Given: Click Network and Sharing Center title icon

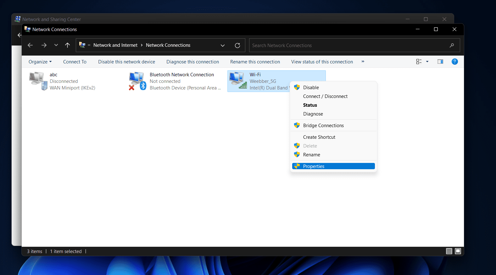Looking at the screenshot, I should click(18, 19).
